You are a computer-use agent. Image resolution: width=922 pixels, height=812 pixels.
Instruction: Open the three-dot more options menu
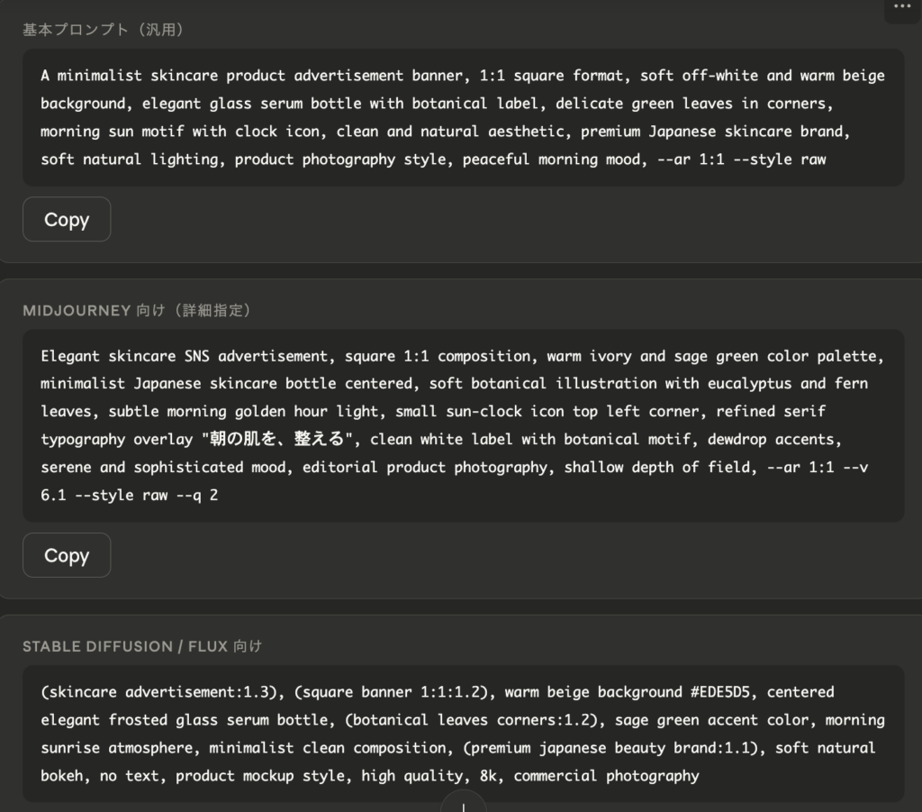(x=902, y=7)
